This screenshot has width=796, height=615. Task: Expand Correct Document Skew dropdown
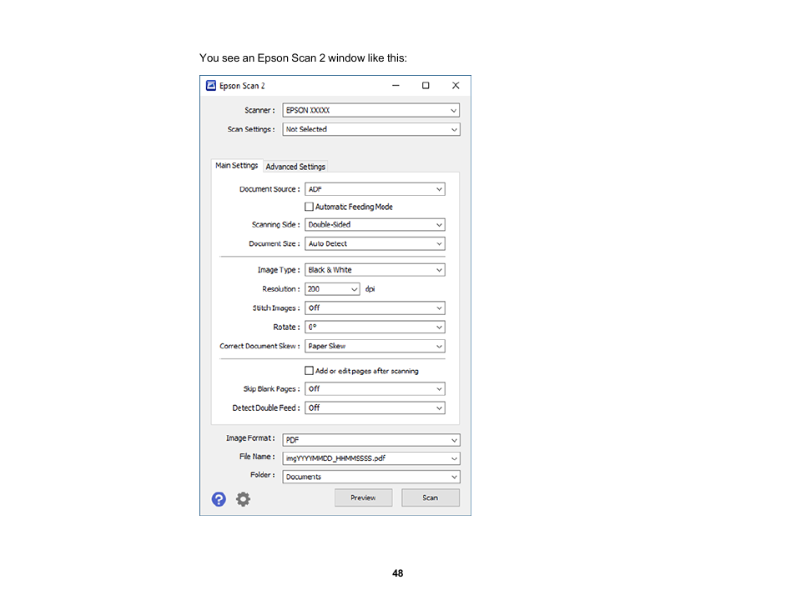[x=375, y=347]
